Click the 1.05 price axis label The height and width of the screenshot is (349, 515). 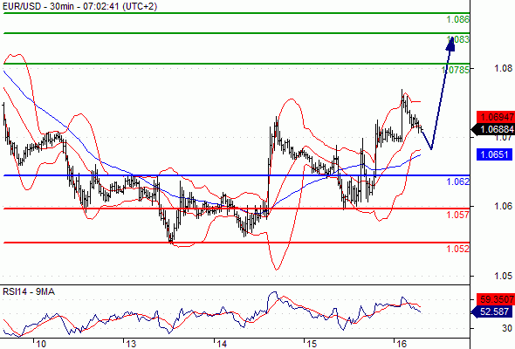pos(503,276)
